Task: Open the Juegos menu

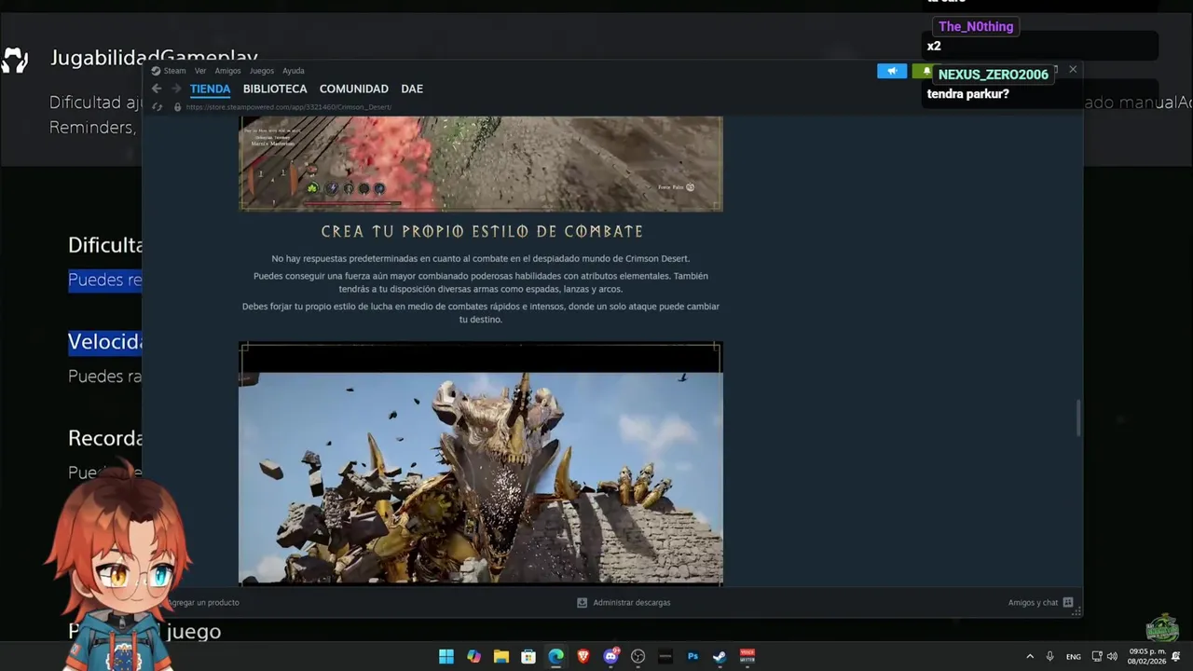Action: [262, 71]
